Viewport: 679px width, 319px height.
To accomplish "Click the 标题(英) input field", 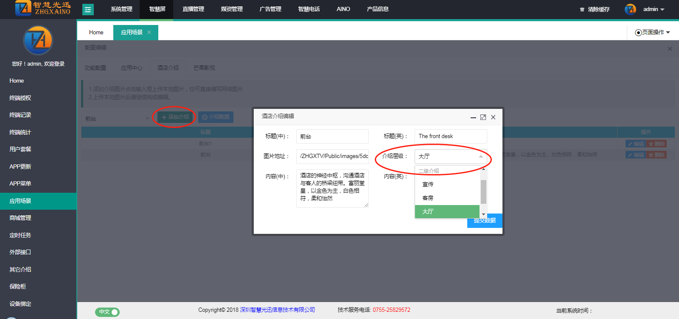I will pyautogui.click(x=450, y=136).
